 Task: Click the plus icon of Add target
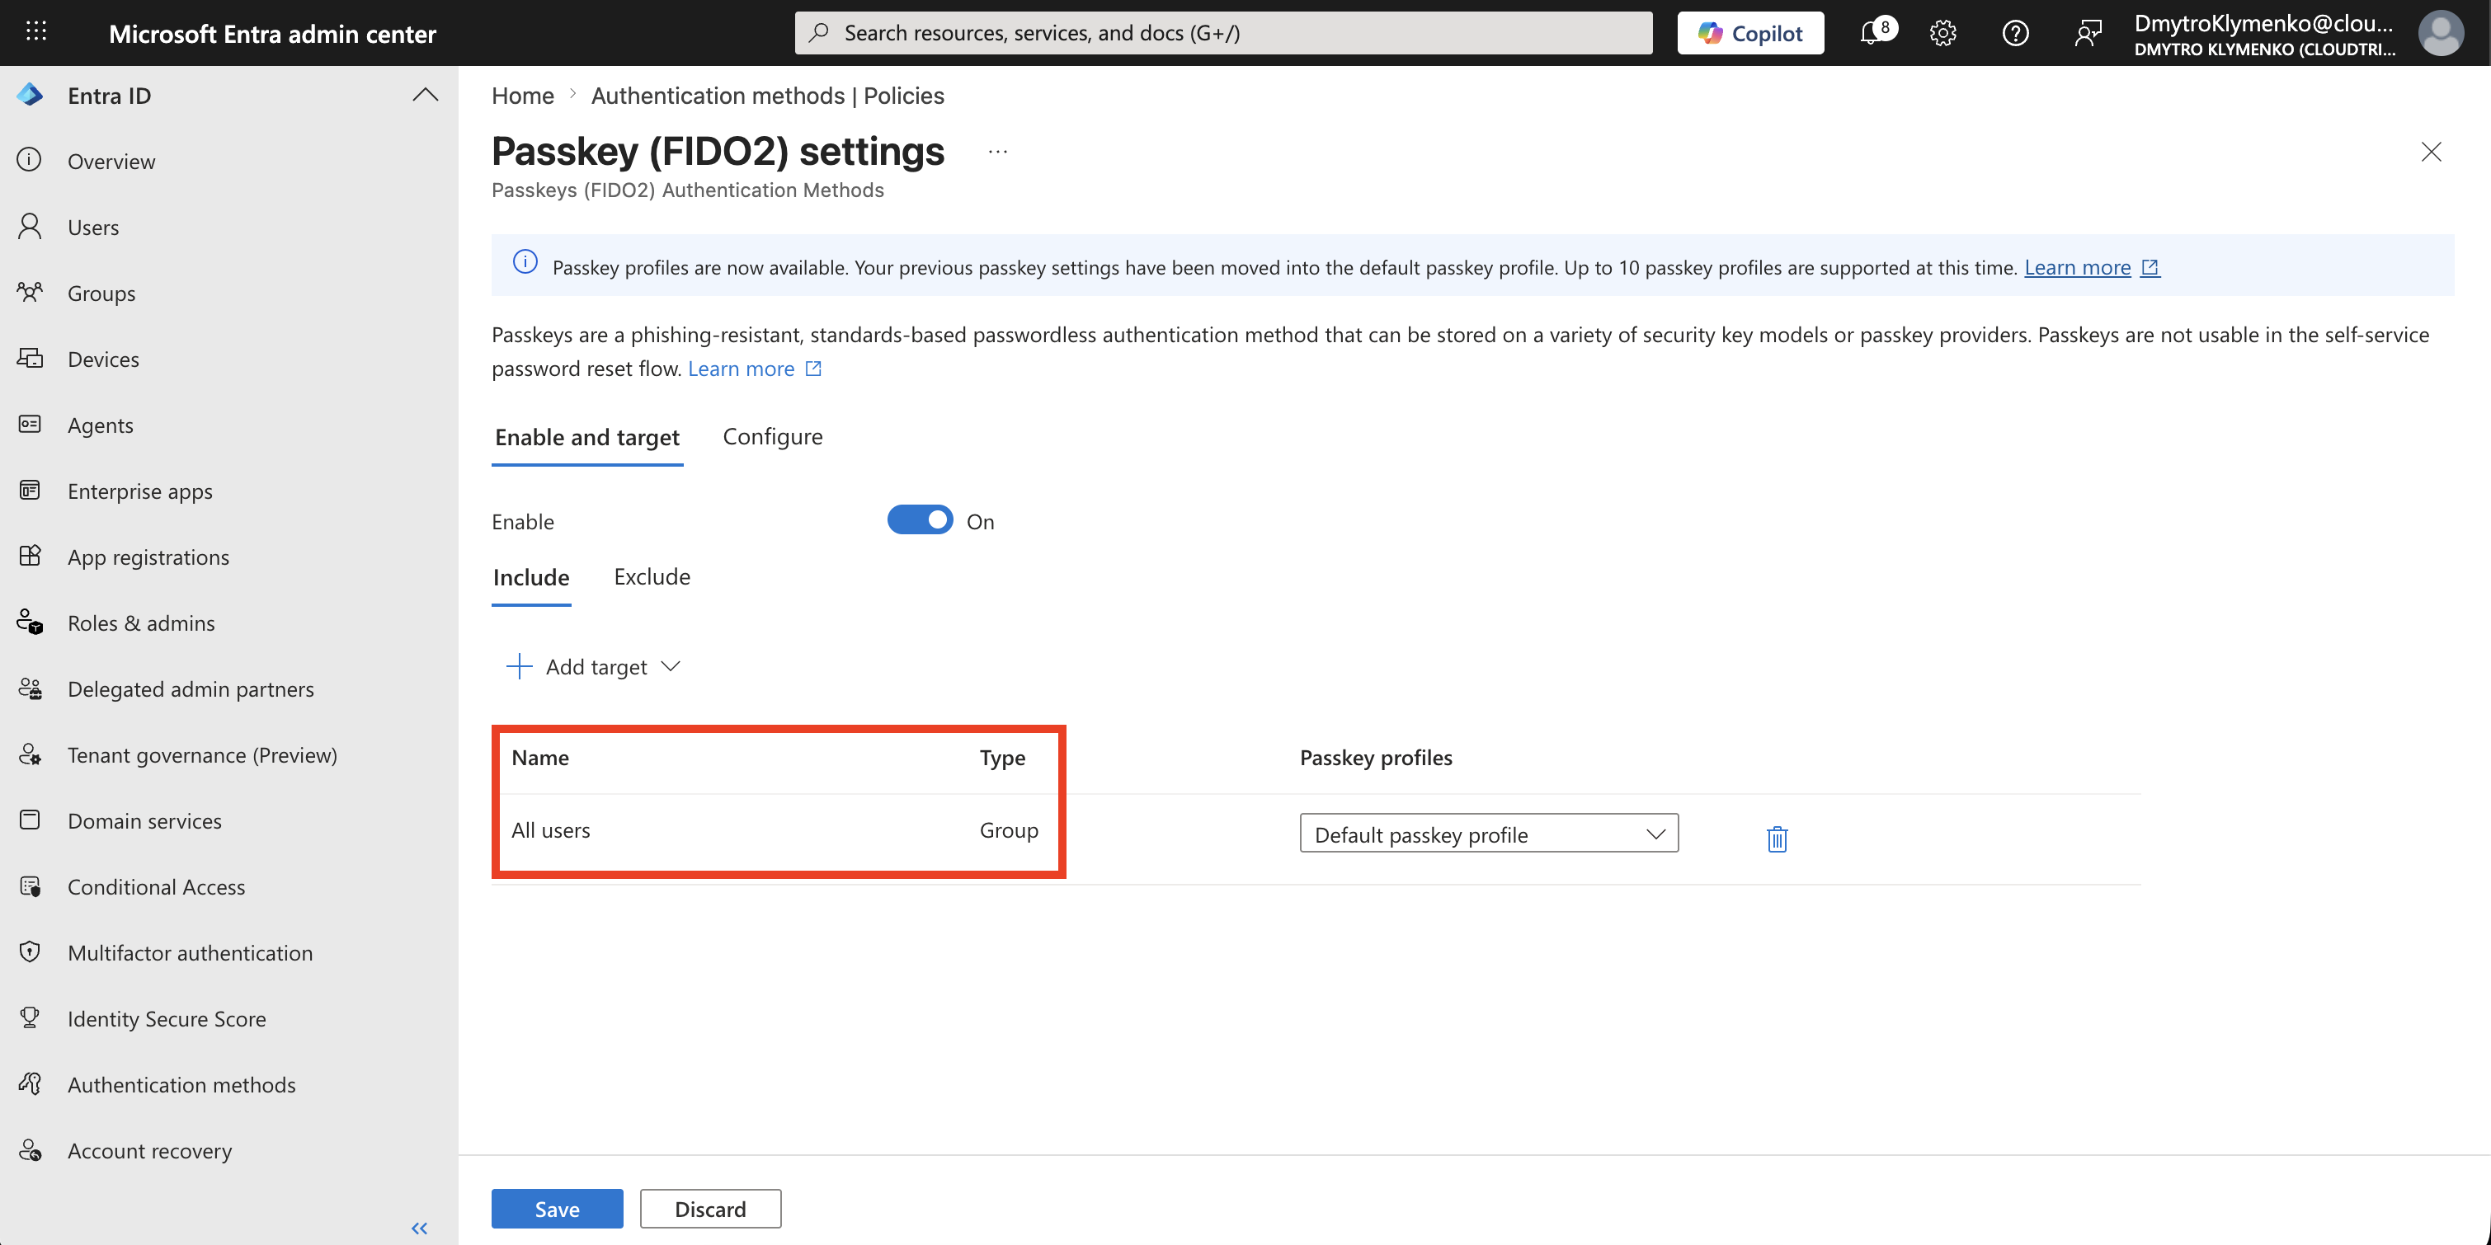[x=520, y=666]
